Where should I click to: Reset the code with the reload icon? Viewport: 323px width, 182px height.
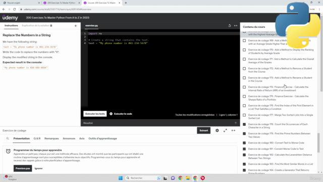pos(230,26)
